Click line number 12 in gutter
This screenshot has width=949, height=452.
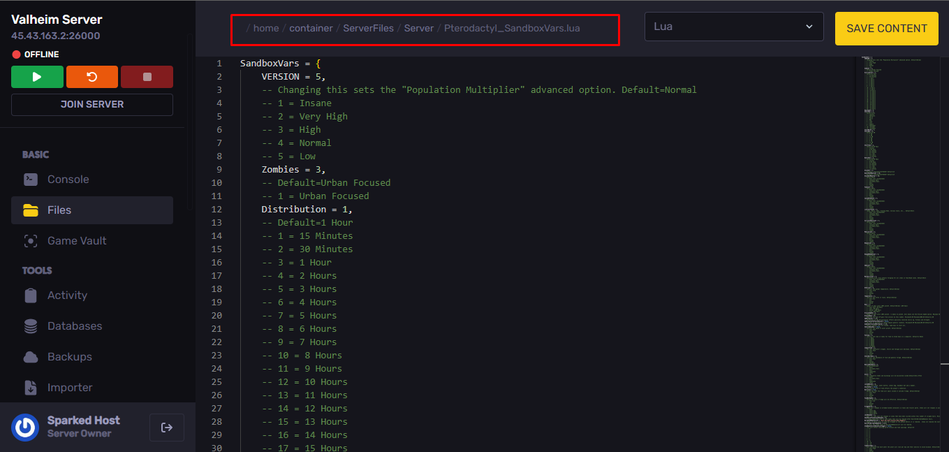pos(216,210)
